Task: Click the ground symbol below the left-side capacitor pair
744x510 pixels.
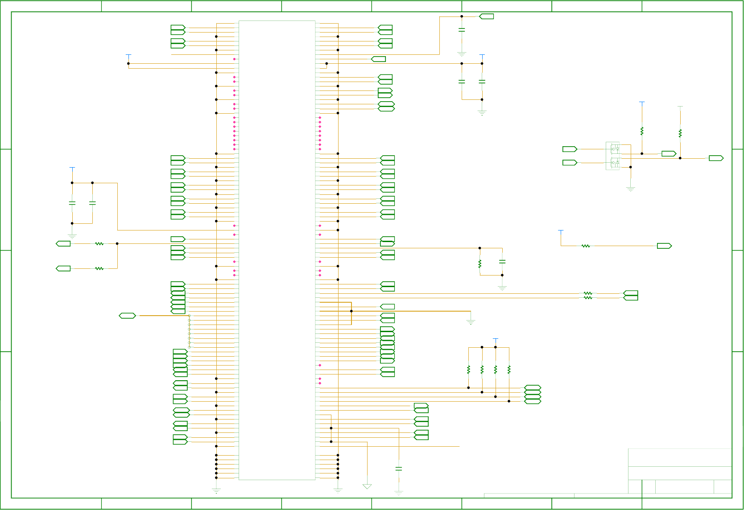Action: 72,236
